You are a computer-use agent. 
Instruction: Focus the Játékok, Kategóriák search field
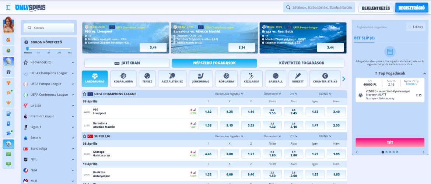click(x=319, y=7)
